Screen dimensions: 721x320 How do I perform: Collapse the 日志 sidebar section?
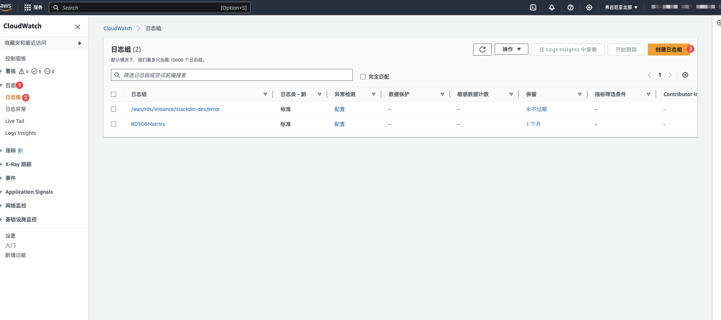click(x=1, y=85)
